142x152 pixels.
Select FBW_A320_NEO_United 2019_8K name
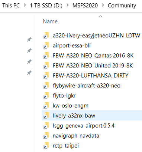[x=93, y=66]
